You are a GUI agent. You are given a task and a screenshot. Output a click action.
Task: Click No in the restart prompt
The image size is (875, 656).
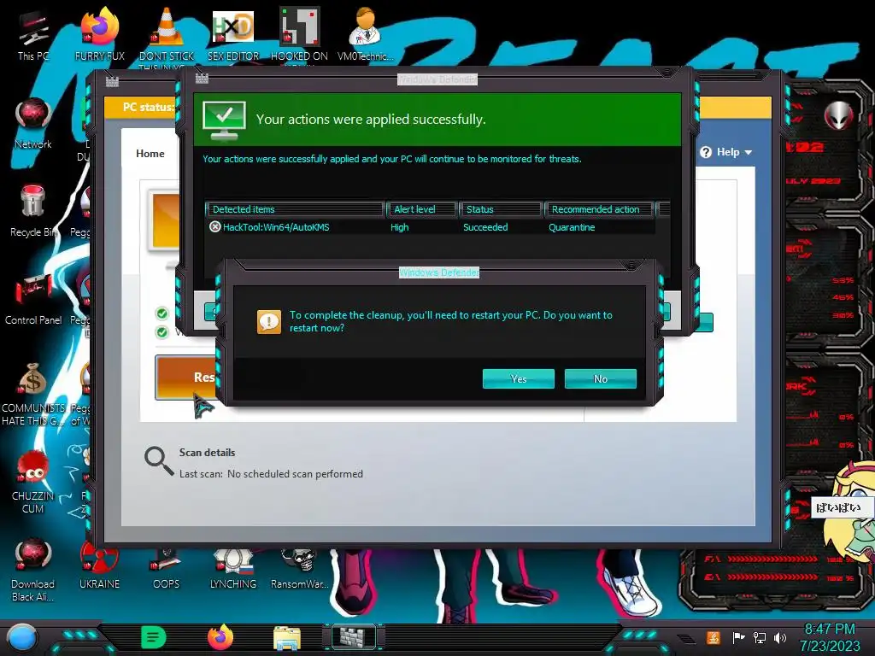coord(601,378)
